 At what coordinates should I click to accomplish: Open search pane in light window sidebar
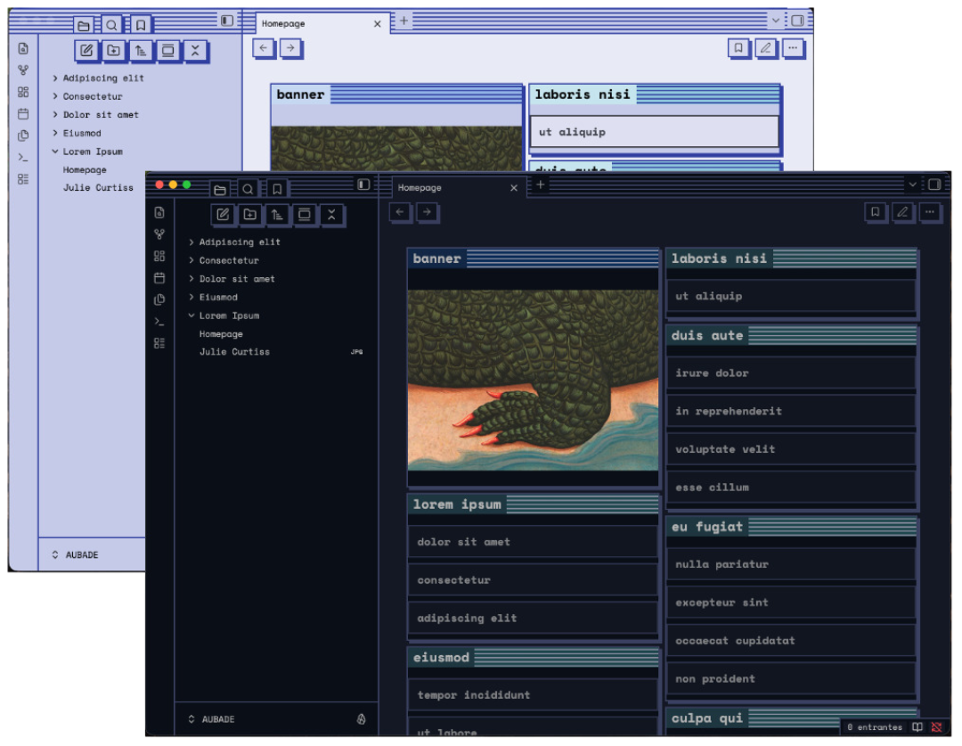point(111,25)
